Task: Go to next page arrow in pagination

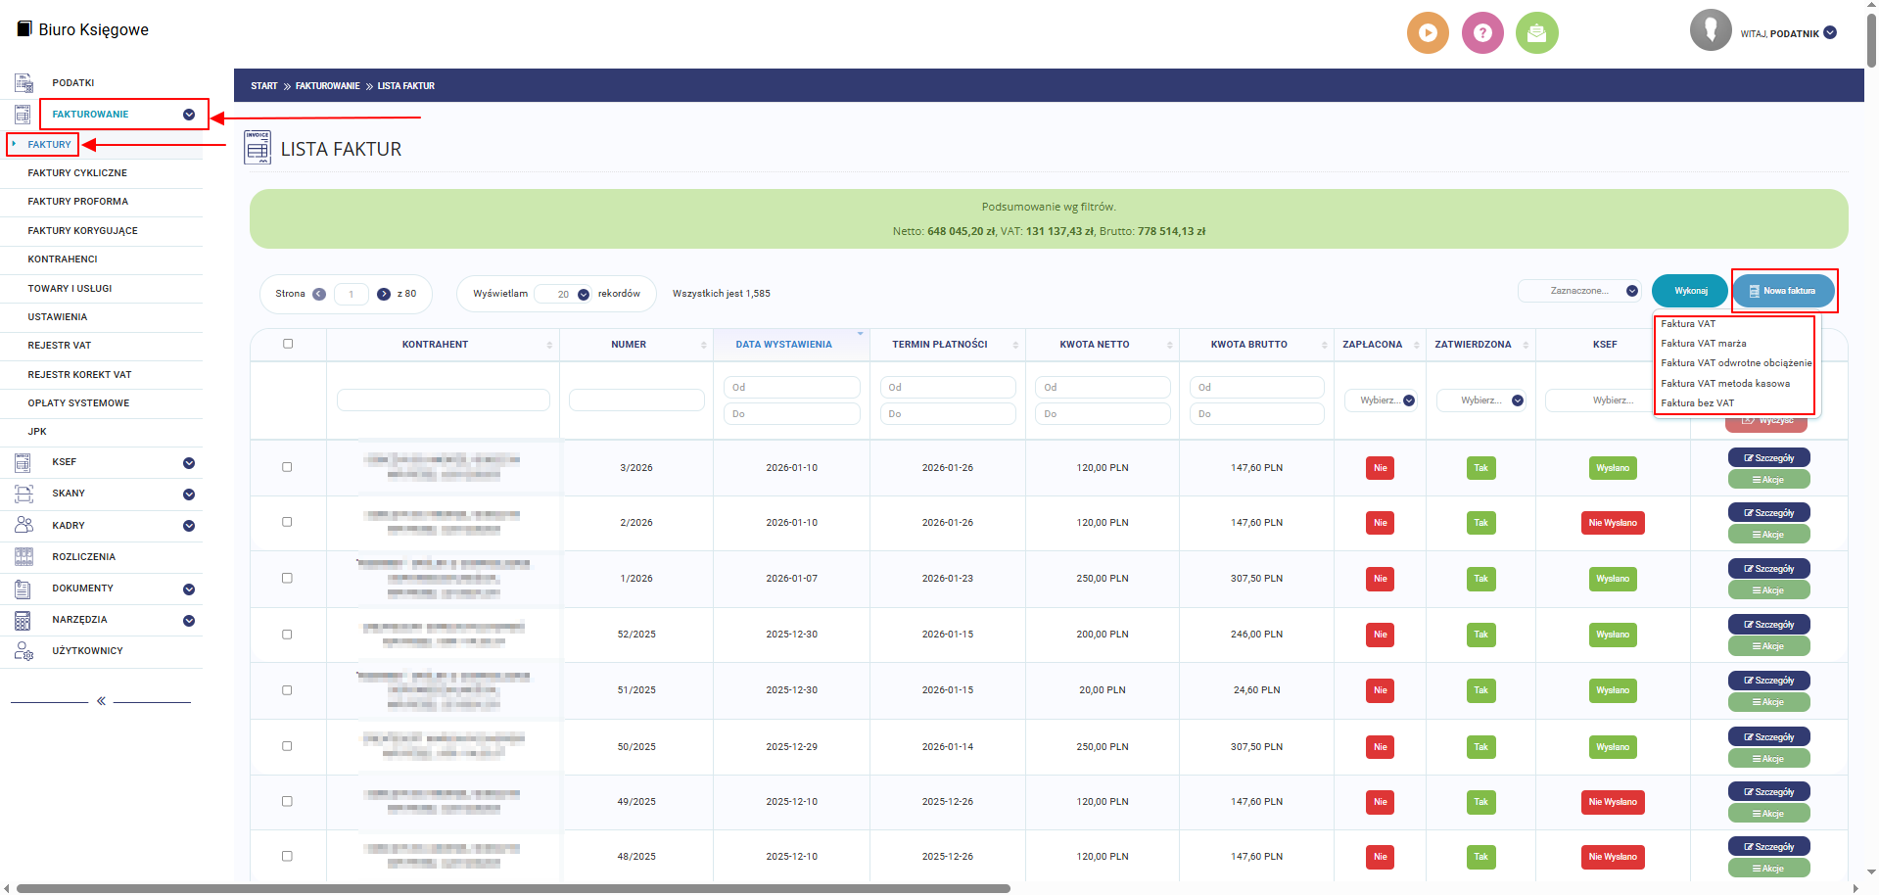Action: 384,294
